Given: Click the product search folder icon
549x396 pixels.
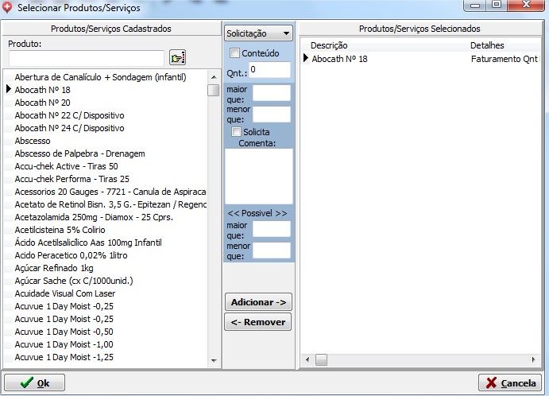Looking at the screenshot, I should click(176, 58).
